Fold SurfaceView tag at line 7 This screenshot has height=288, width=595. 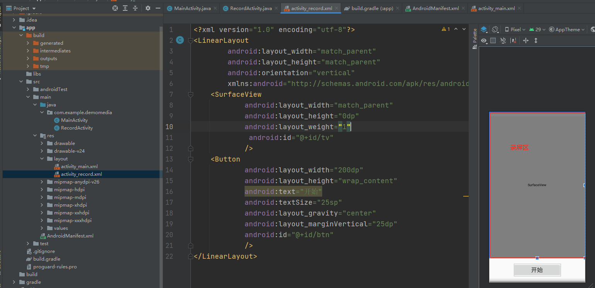coord(190,94)
